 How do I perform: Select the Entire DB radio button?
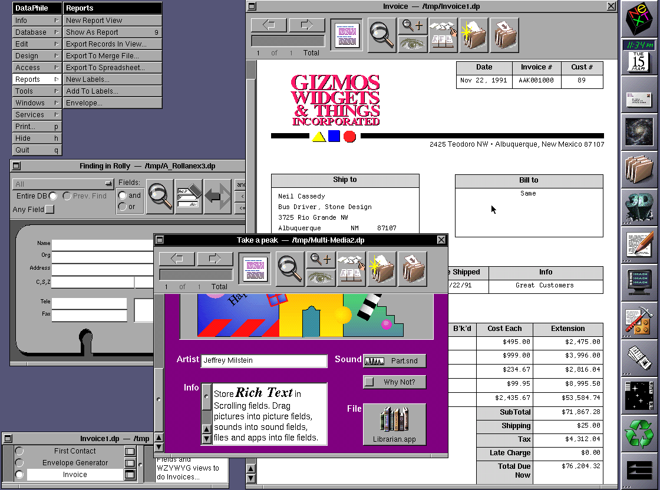pos(53,196)
